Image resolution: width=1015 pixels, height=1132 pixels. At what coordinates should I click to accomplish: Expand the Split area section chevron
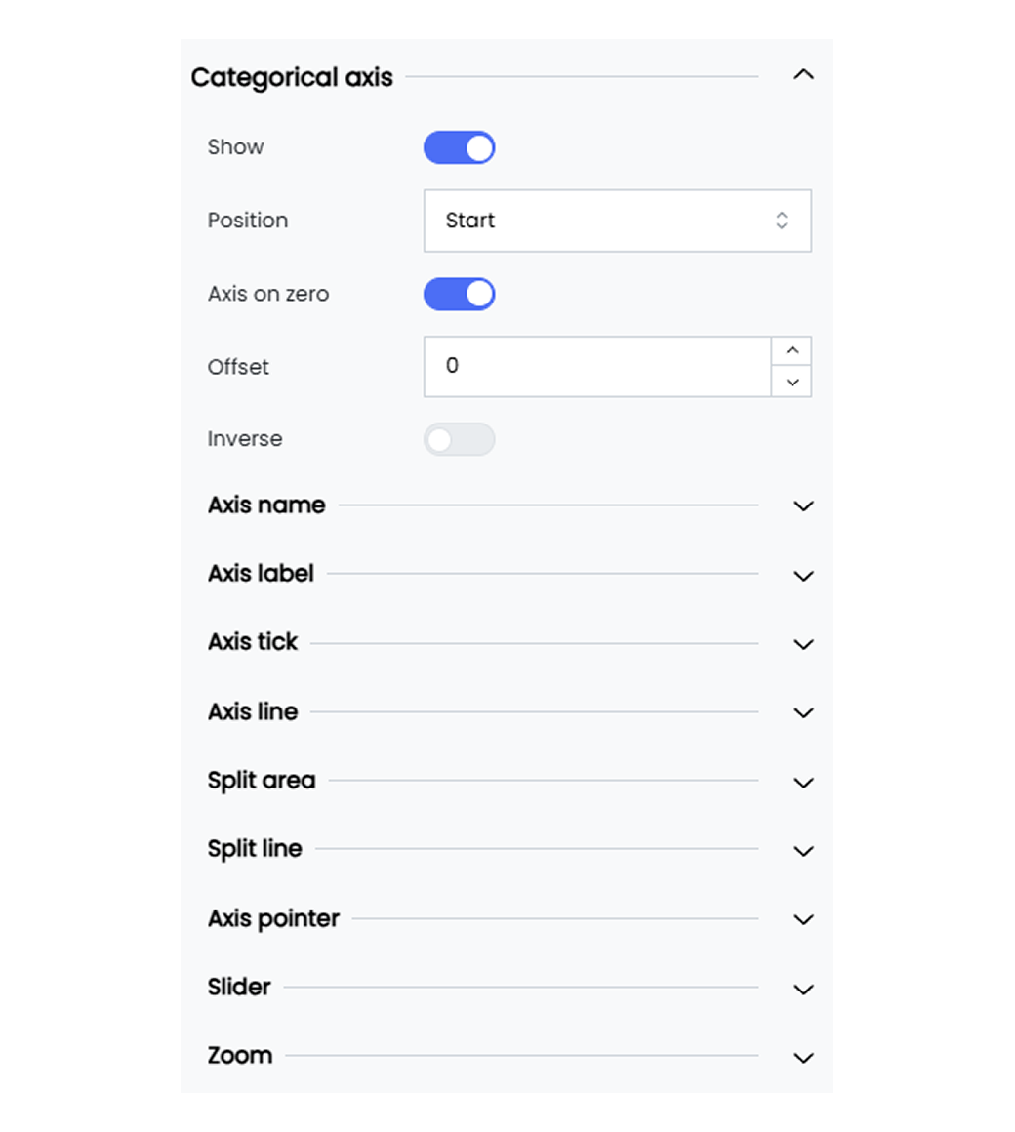pyautogui.click(x=803, y=783)
